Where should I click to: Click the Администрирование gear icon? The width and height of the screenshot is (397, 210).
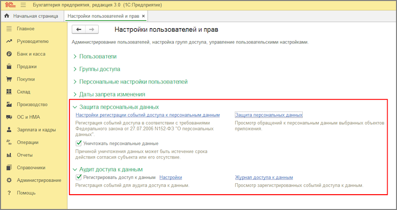pos(9,180)
